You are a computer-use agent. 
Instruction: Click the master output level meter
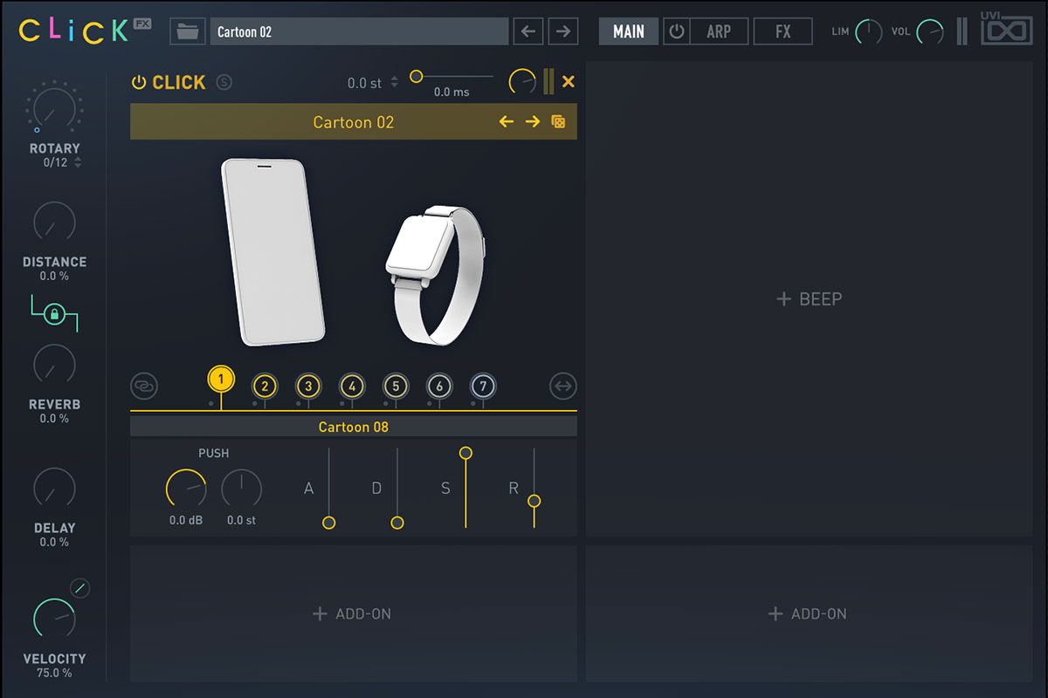point(962,31)
